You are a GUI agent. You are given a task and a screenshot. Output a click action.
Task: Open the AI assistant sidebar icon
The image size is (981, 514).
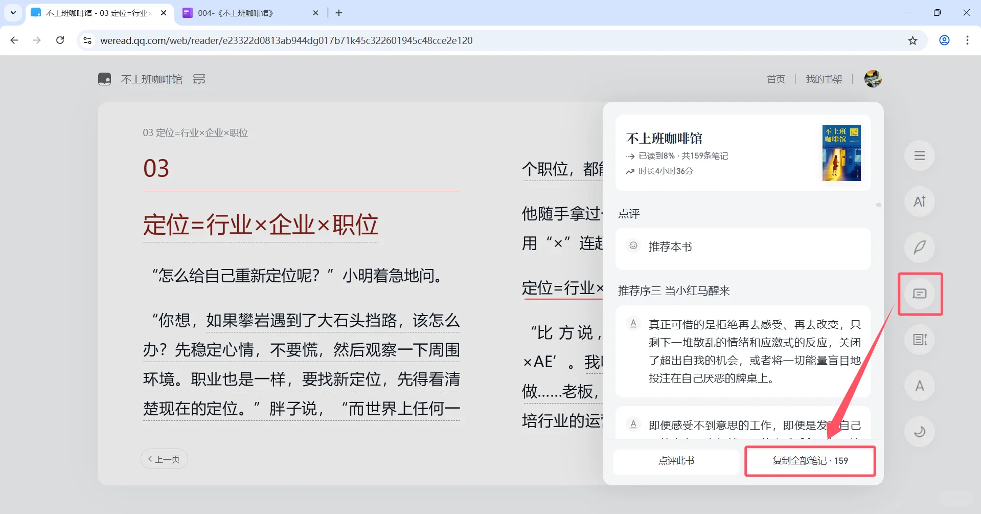point(919,202)
